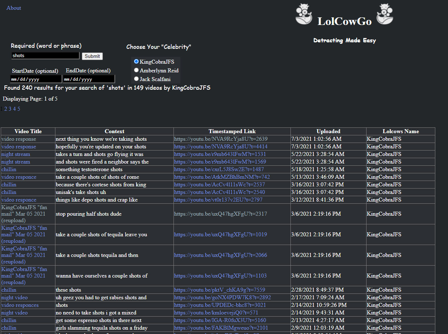Open youtu.be link kmloevejiQ0?t=571
This screenshot has height=334, width=448.
[216, 313]
